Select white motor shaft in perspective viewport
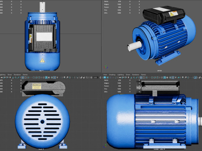This screenshot has width=202, height=151. coord(134,47)
